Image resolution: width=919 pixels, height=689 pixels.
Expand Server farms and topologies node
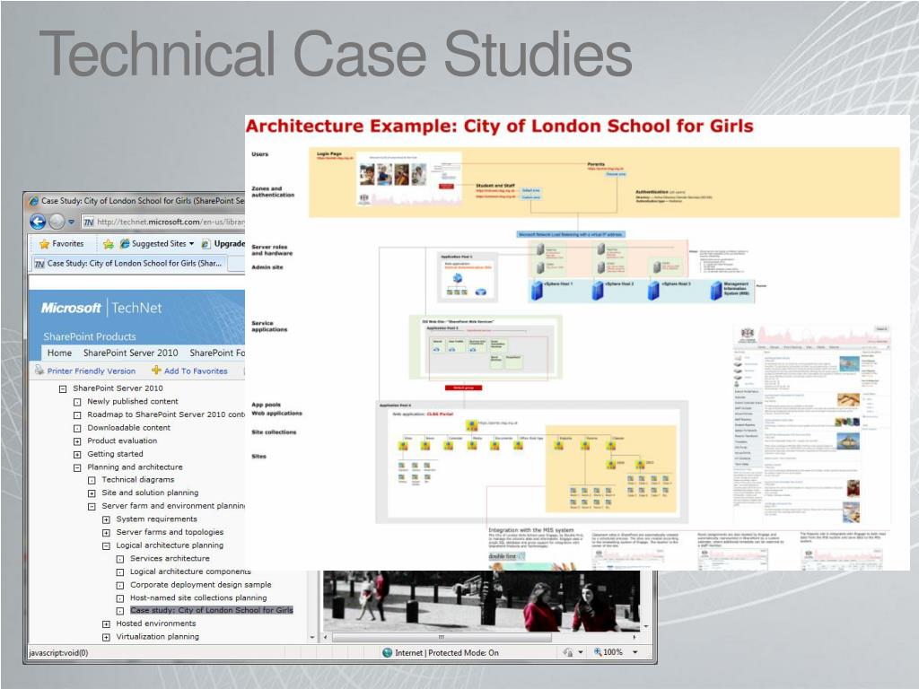point(106,533)
